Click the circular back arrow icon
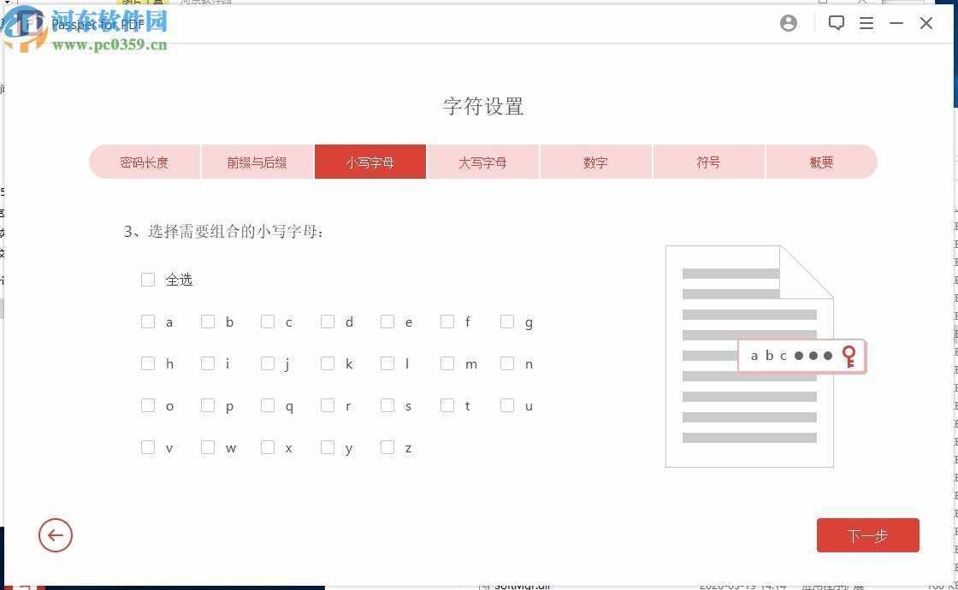 56,535
